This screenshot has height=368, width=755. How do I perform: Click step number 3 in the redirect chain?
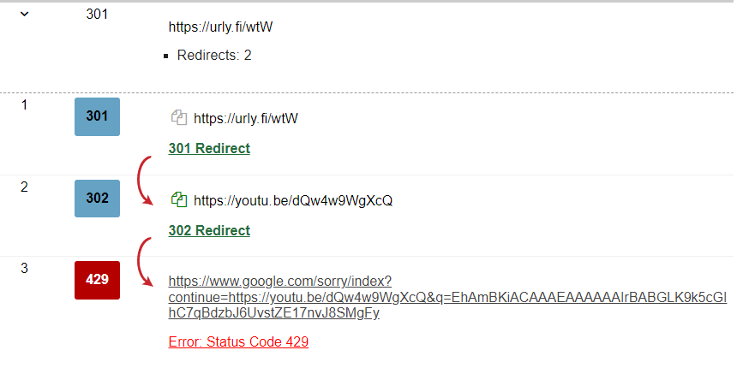click(25, 269)
